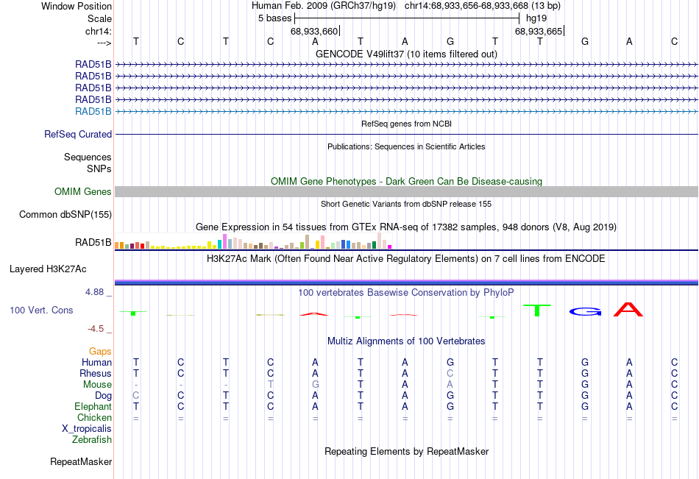
Task: Click the grayed G in the Mouse row
Action: (x=315, y=384)
